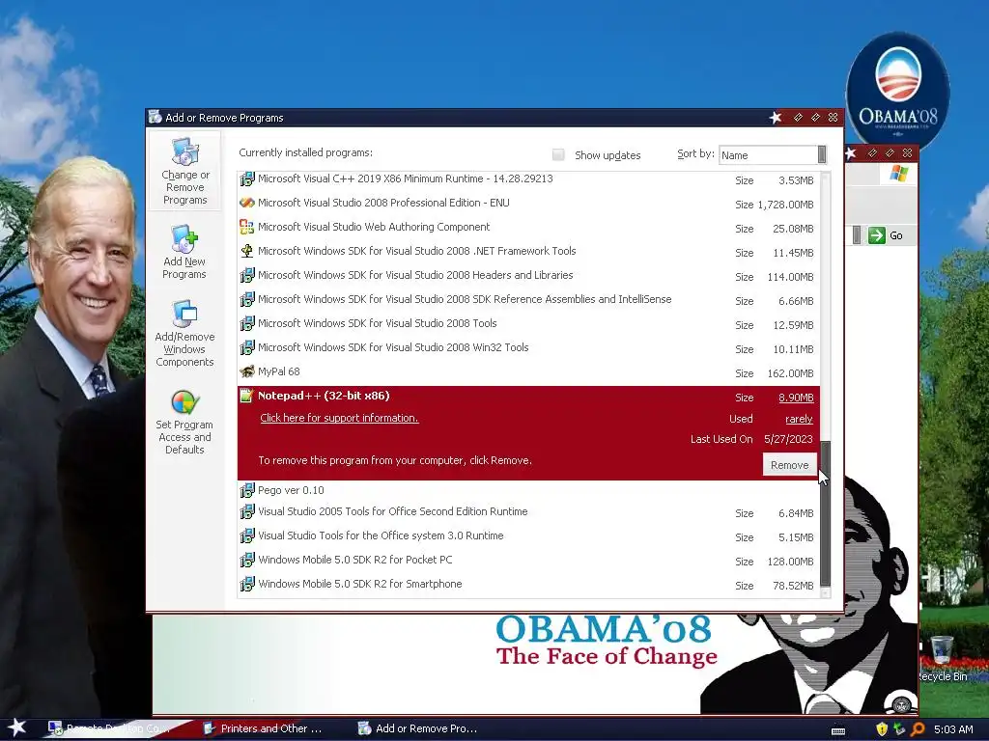The width and height of the screenshot is (989, 741).
Task: Click the program list scrollbar thumb
Action: (825, 513)
